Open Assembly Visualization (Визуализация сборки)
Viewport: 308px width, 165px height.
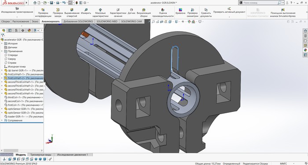[x=144, y=13]
